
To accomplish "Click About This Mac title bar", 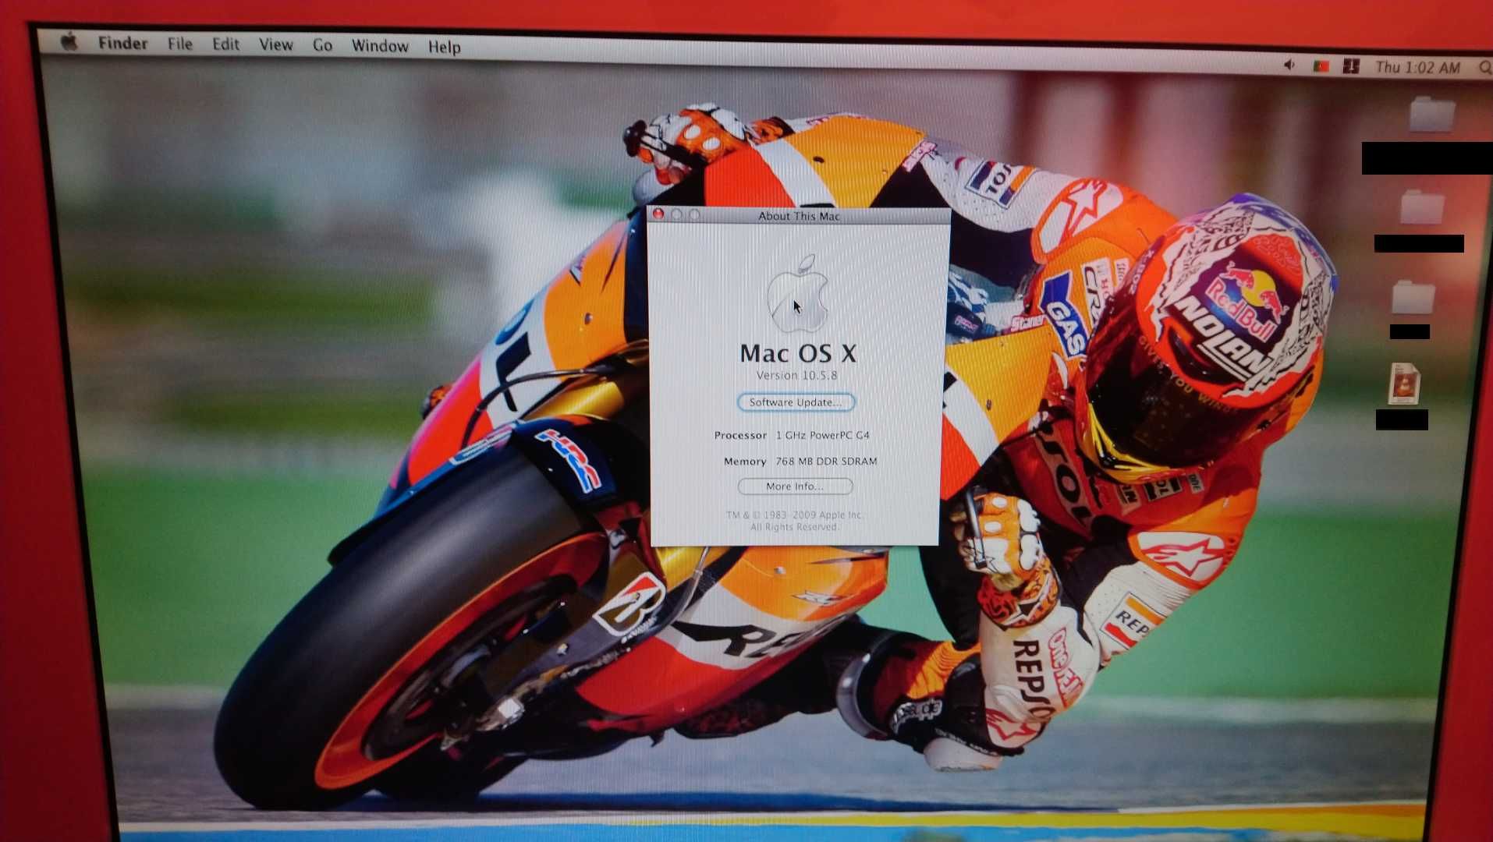I will coord(799,216).
